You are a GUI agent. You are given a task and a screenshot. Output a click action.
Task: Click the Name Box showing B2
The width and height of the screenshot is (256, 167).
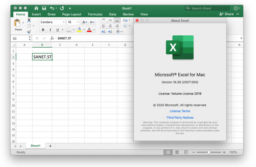point(21,39)
